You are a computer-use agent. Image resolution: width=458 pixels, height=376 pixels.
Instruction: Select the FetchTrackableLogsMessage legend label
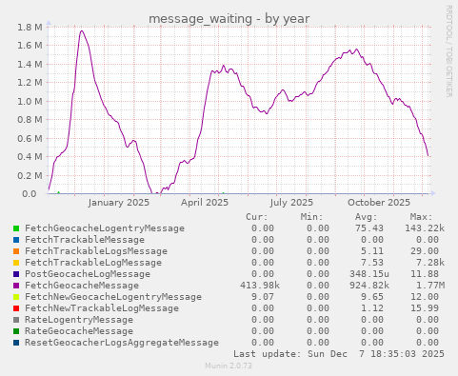coord(96,251)
